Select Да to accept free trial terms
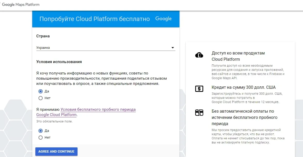This screenshot has width=303, height=157. tap(41, 131)
